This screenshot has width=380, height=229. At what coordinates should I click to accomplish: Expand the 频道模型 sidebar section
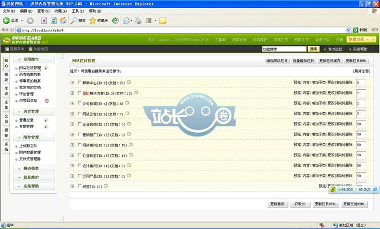[34, 168]
